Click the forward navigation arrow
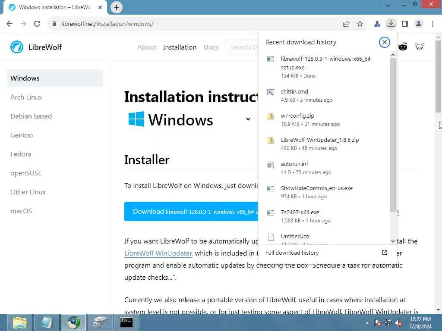The image size is (442, 331). click(23, 24)
